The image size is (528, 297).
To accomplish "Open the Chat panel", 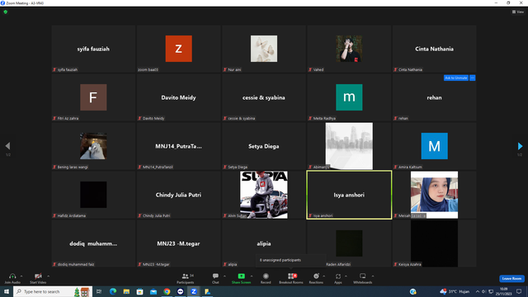I will pos(215,278).
